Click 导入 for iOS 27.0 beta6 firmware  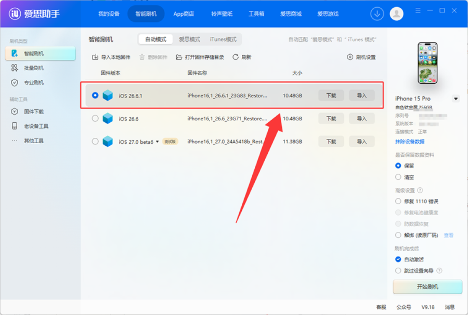(x=362, y=141)
